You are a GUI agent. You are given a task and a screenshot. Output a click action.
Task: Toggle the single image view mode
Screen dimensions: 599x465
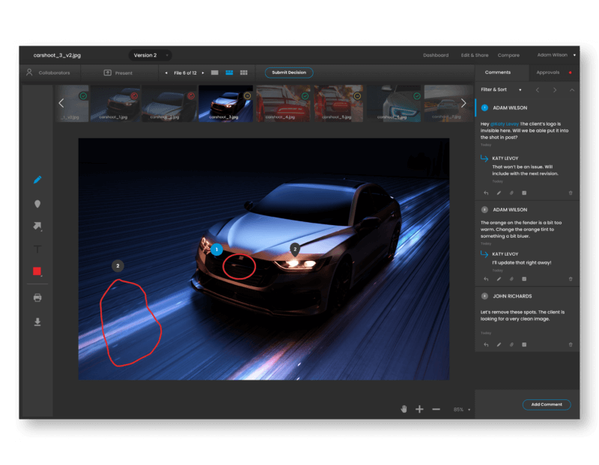coord(215,73)
